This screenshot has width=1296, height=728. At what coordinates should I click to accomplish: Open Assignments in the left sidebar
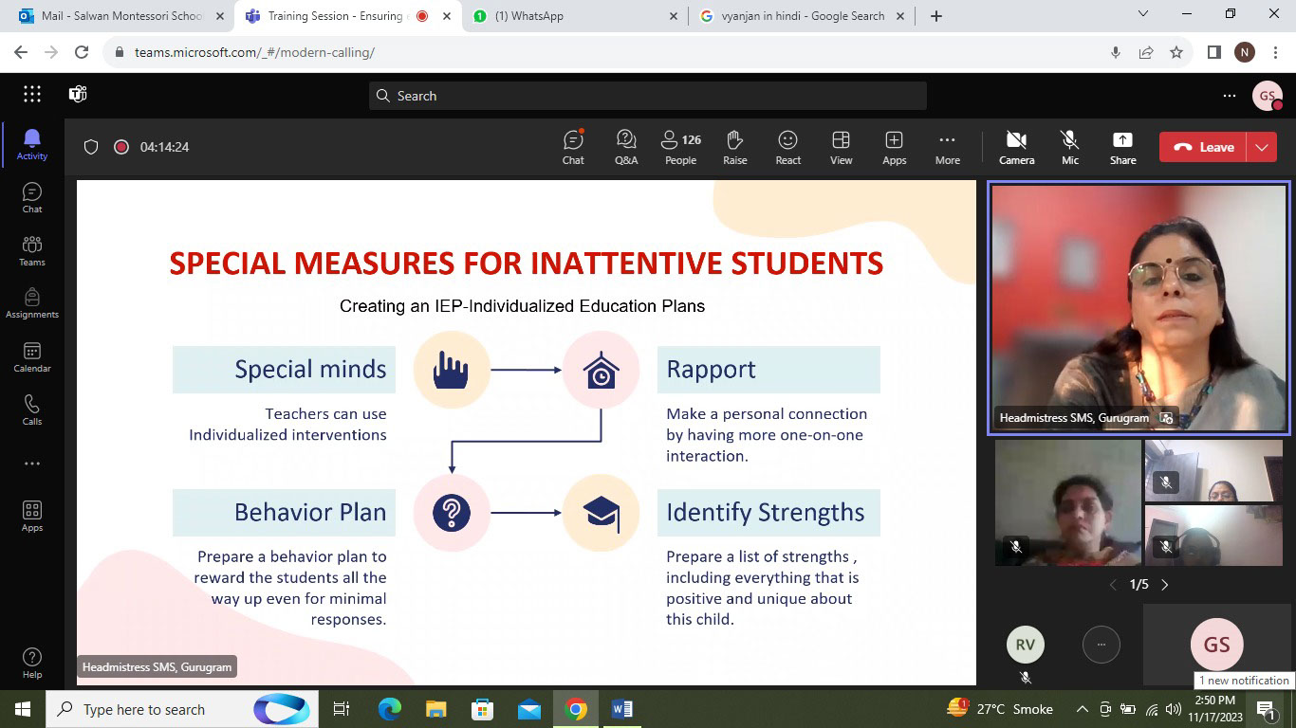coord(32,303)
